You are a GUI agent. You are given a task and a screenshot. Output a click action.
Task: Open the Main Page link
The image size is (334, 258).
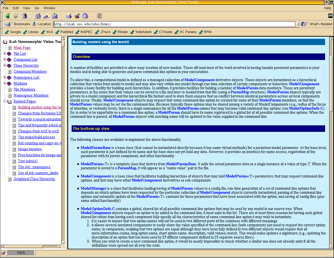pyautogui.click(x=22, y=47)
